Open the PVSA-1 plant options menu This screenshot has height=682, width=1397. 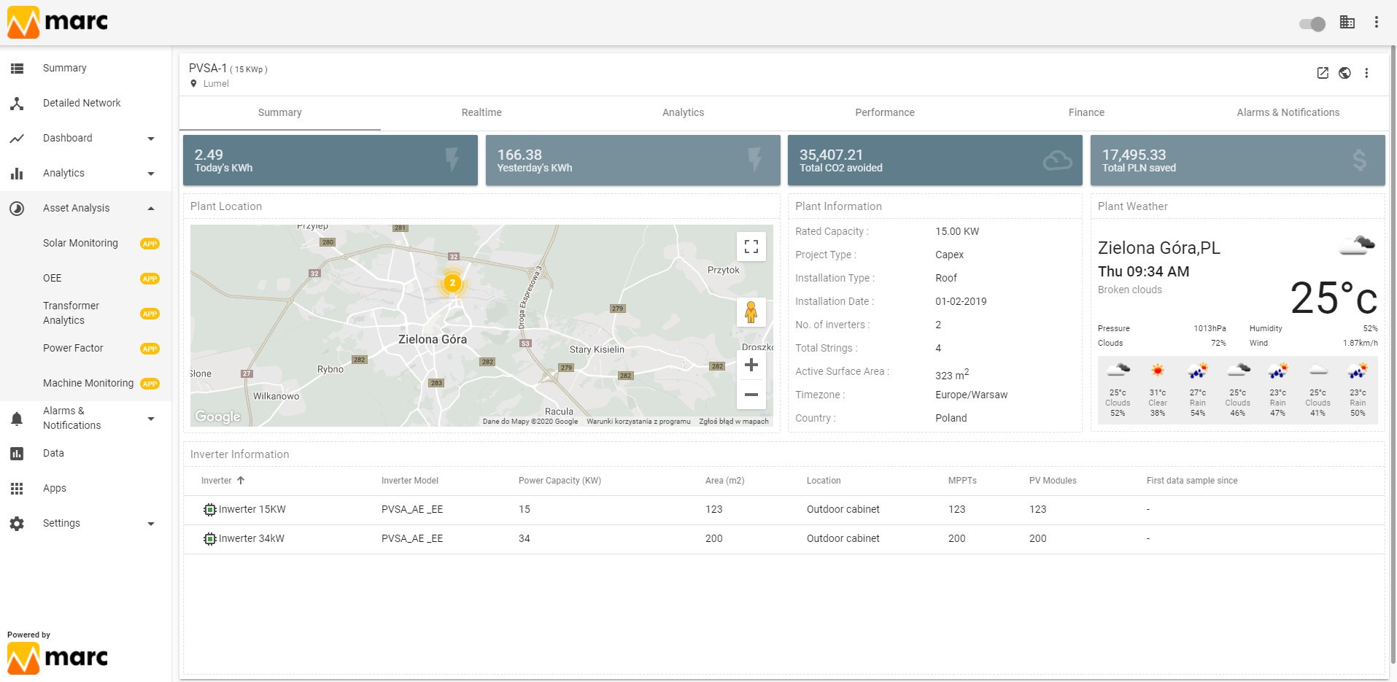pyautogui.click(x=1366, y=73)
